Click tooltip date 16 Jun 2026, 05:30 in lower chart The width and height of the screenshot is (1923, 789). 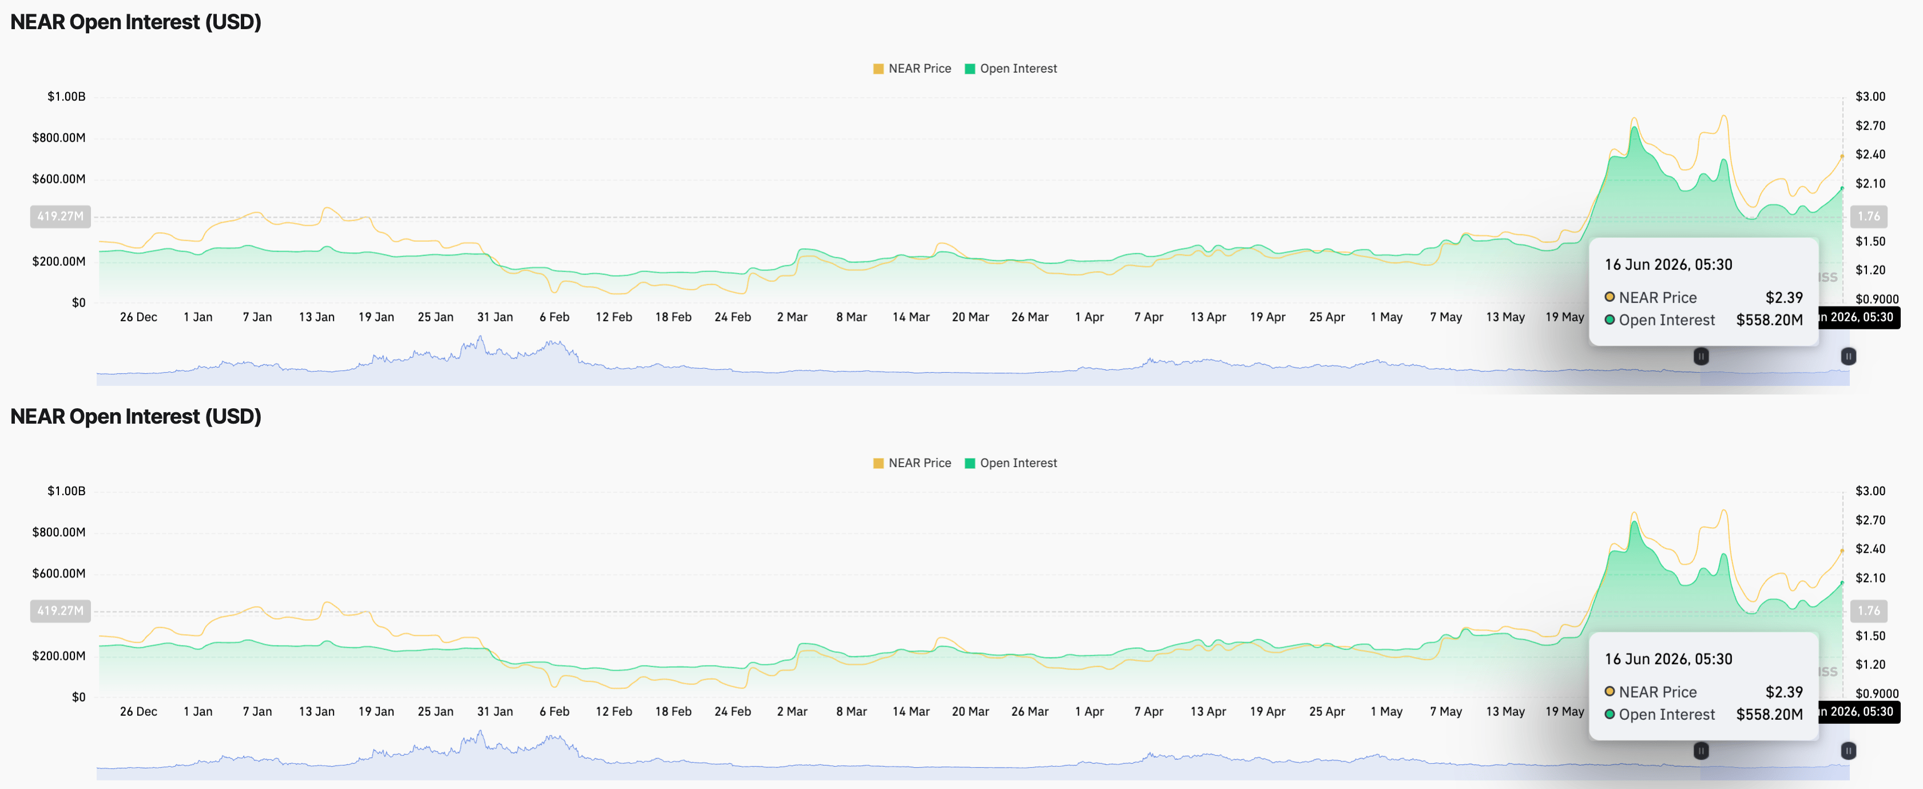click(1668, 659)
